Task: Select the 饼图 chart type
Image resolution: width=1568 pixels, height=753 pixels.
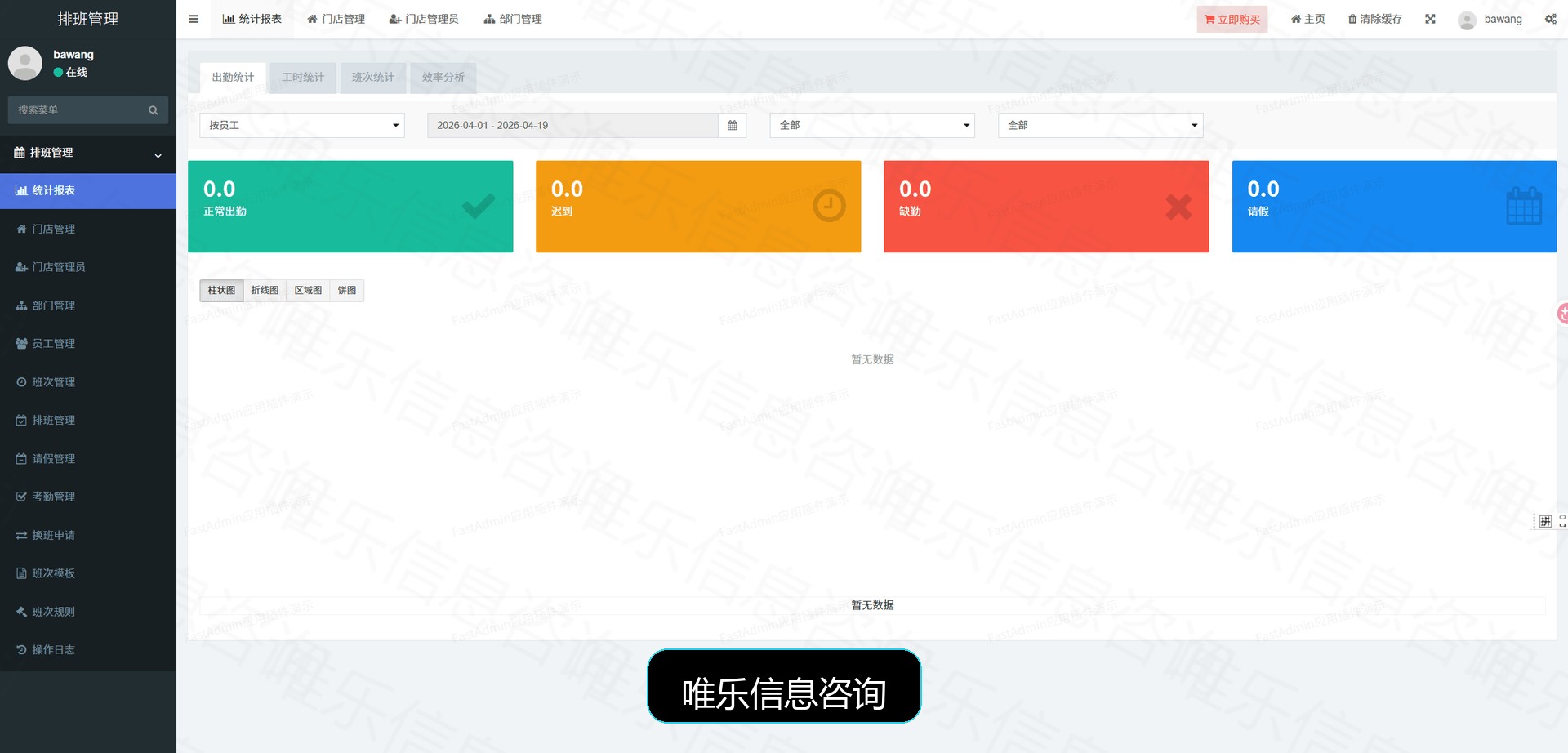Action: (x=347, y=290)
